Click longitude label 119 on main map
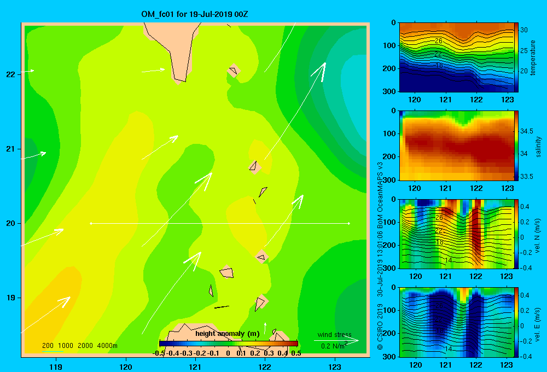 coord(56,367)
